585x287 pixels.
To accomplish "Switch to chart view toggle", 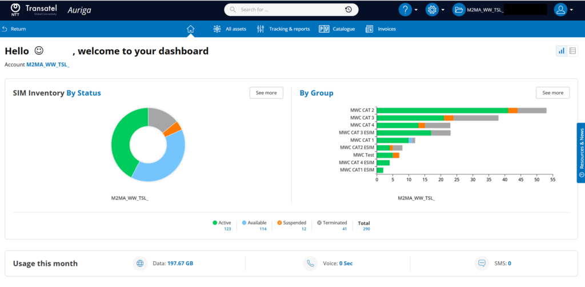I will coord(562,51).
